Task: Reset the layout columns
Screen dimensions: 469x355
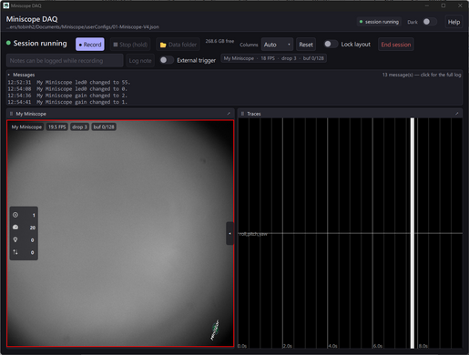Action: click(x=306, y=45)
